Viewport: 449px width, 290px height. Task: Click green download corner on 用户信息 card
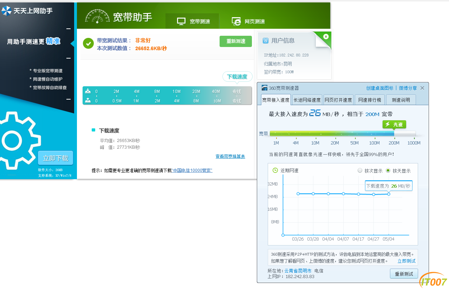point(325,36)
